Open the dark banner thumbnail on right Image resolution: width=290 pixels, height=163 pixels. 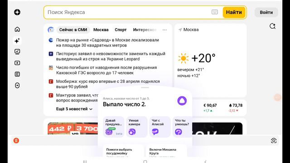(x=217, y=129)
